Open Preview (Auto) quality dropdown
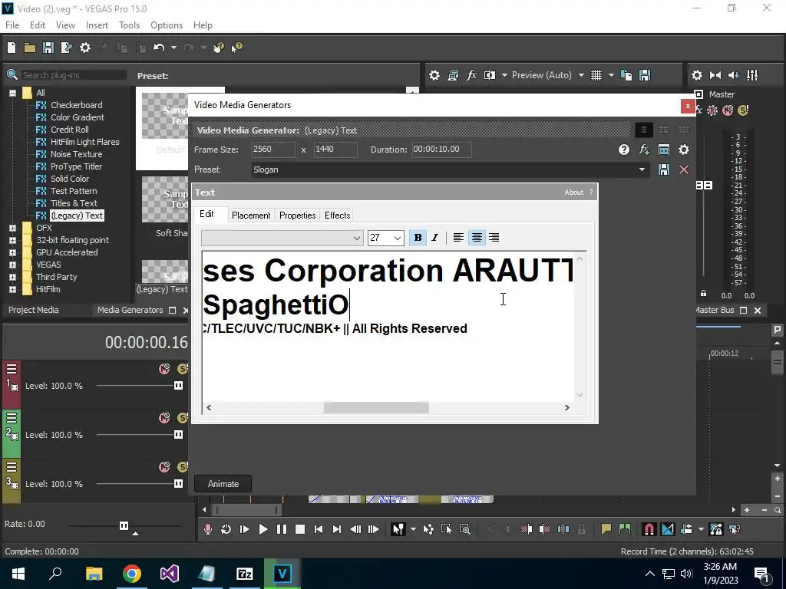Screen dimensions: 786x589 pyautogui.click(x=581, y=75)
